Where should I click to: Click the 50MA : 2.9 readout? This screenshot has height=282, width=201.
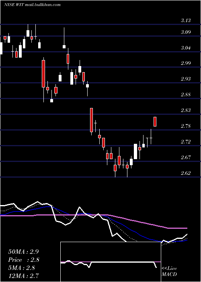pos(23,252)
